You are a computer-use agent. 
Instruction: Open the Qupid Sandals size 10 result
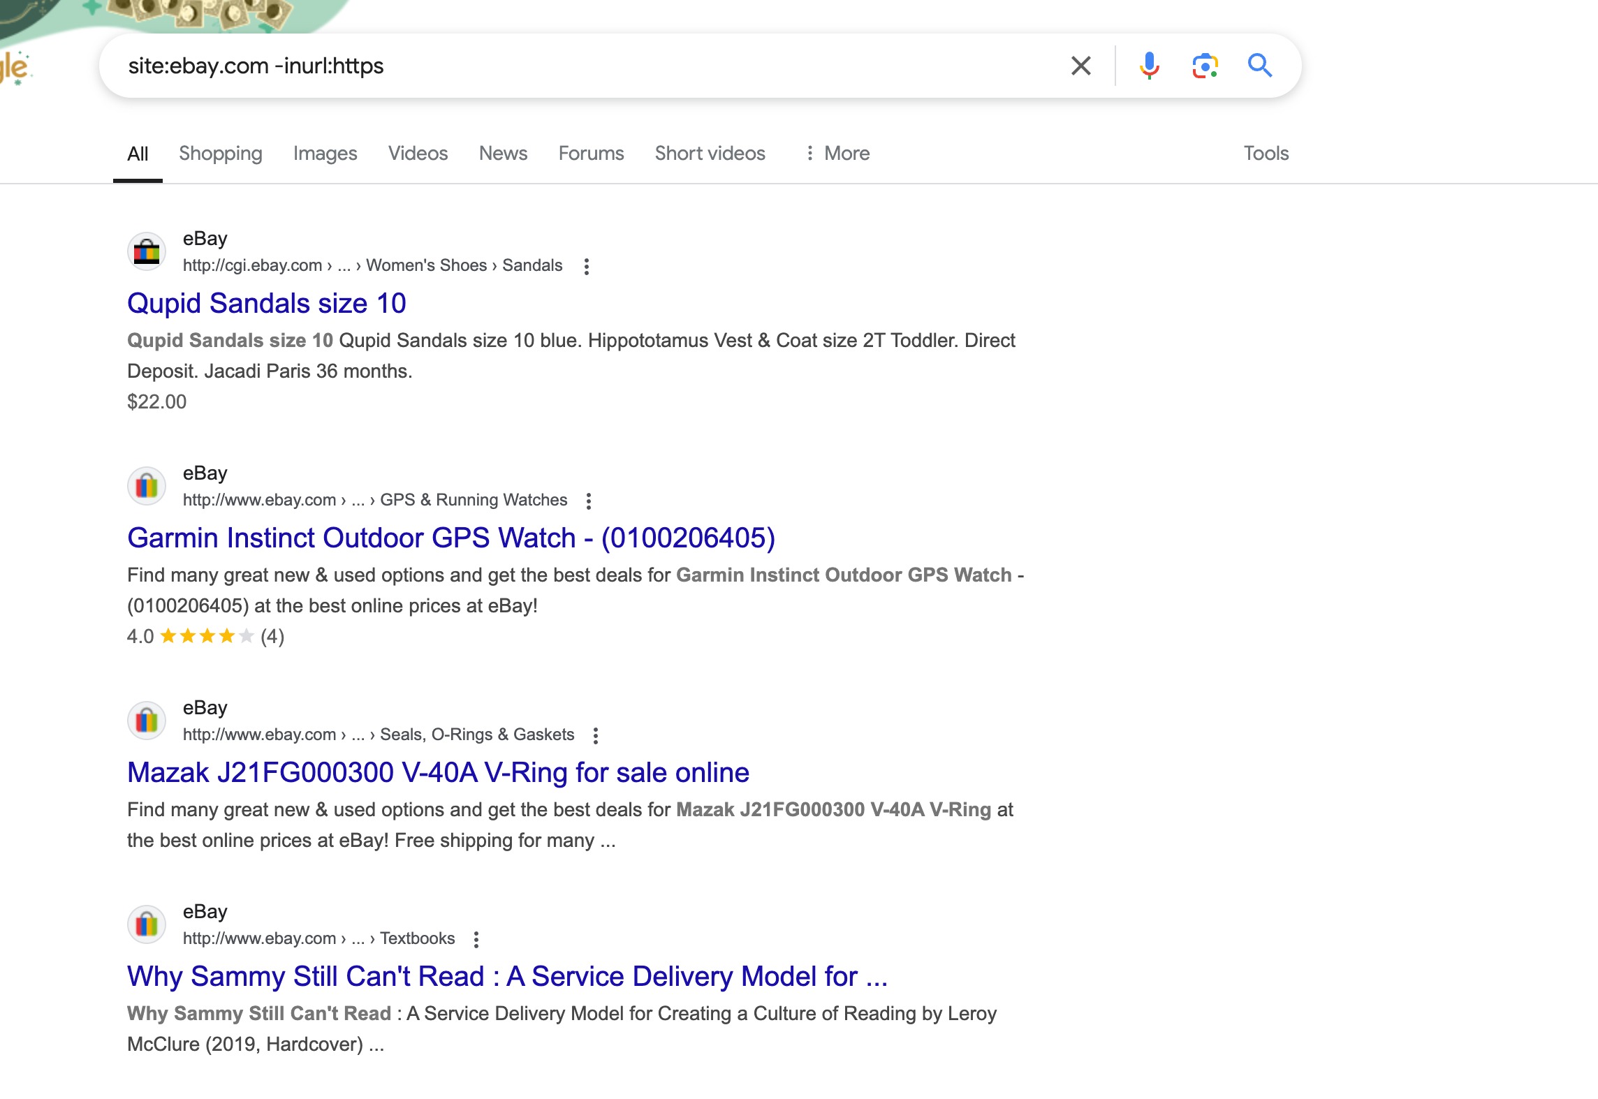(267, 303)
